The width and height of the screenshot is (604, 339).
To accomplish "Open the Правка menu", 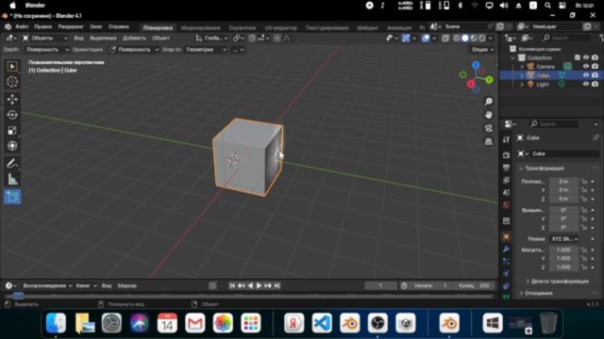I will click(42, 27).
